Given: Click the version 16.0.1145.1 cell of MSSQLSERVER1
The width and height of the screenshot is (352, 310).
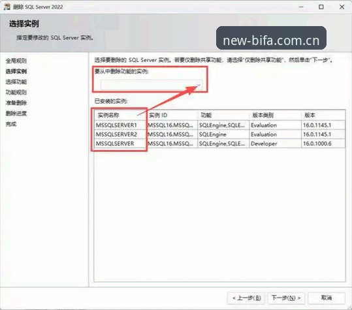Looking at the screenshot, I should 323,125.
